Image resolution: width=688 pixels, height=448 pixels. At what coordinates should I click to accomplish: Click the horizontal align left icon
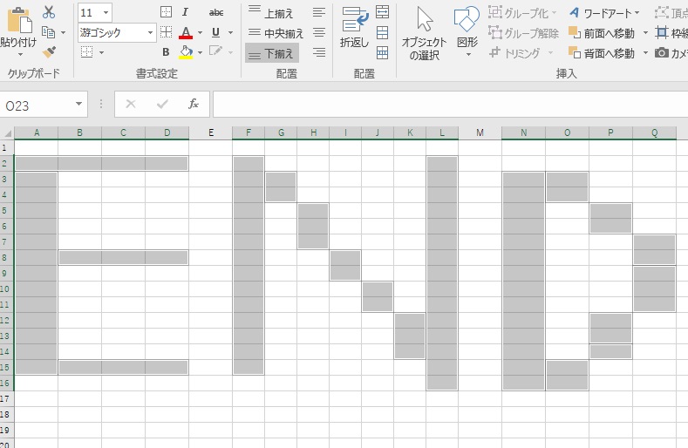coord(319,12)
